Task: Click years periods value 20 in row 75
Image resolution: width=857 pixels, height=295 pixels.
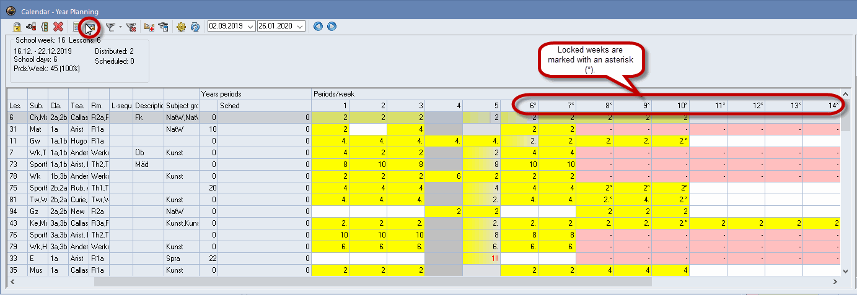Action: [208, 187]
